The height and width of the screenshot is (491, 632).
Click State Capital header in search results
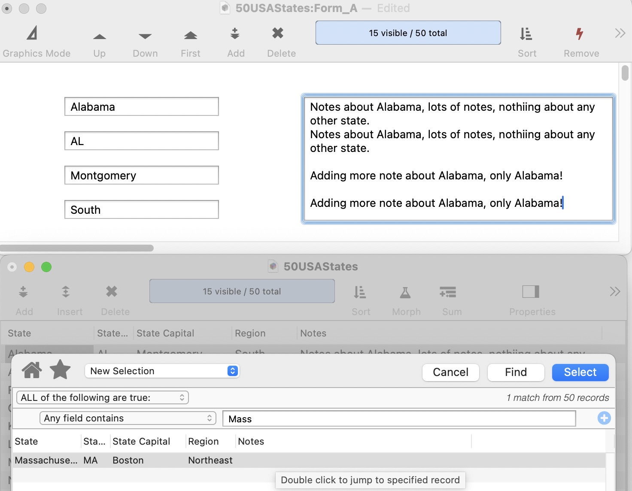(x=141, y=441)
